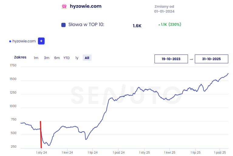Click the green 1.1K (230%) change value
The height and width of the screenshot is (156, 233).
tap(170, 24)
